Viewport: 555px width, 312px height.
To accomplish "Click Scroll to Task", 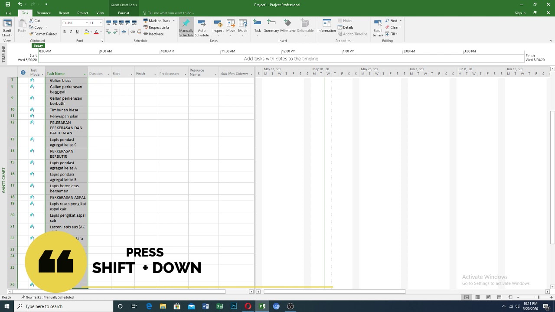I will click(378, 28).
